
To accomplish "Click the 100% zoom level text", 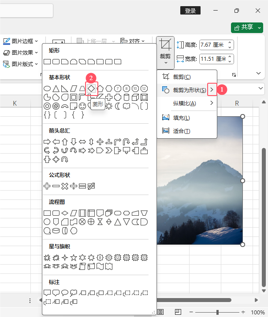I will 258,312.
